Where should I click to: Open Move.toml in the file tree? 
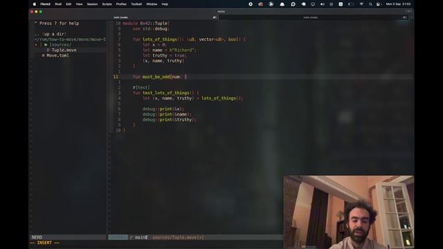click(57, 55)
